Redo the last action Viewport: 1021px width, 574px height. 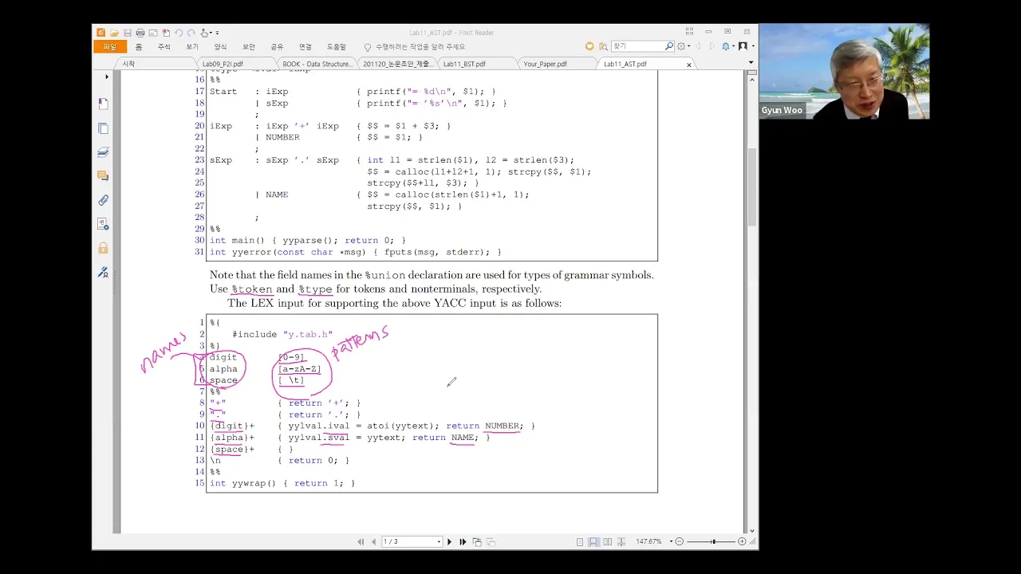191,33
